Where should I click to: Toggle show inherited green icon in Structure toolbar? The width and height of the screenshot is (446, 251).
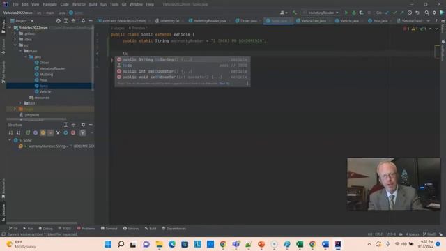(28, 132)
